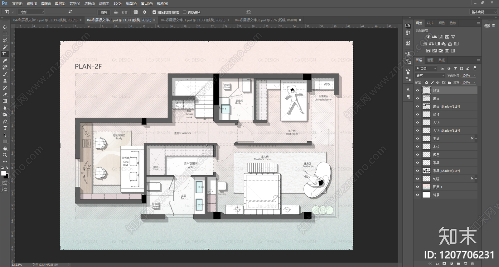499x267 pixels.
Task: Select the Pen tool
Action: [5, 121]
